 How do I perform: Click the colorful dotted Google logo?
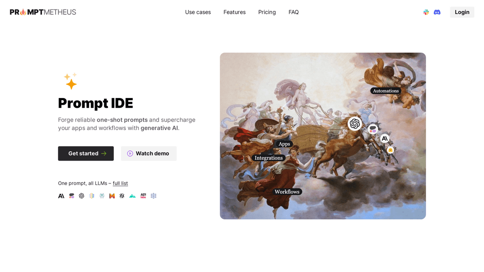[92, 196]
